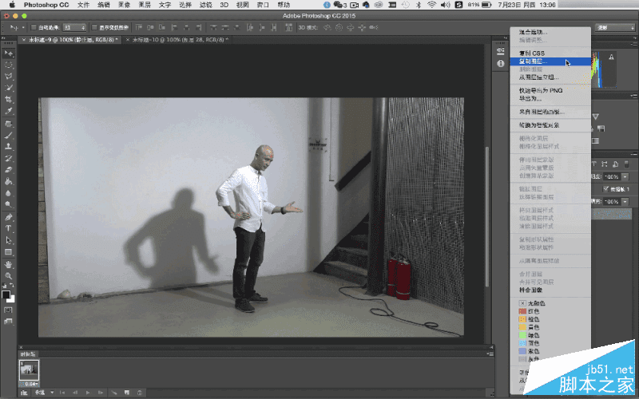Select the Eraser tool
Image resolution: width=639 pixels, height=399 pixels.
(x=8, y=170)
